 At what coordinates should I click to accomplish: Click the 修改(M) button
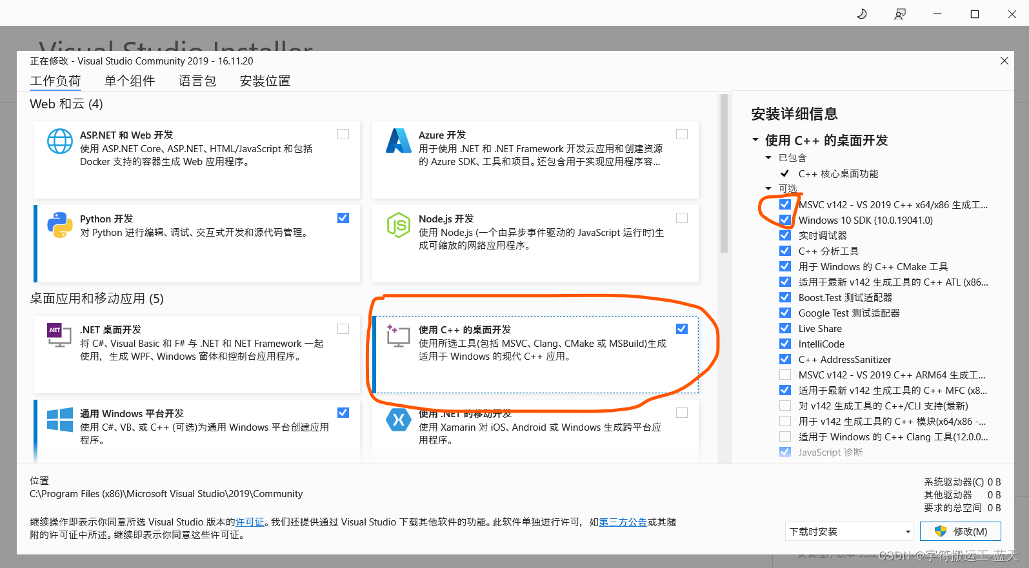[x=961, y=531]
